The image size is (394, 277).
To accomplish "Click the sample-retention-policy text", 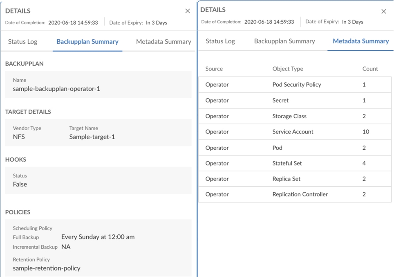I will (47, 268).
